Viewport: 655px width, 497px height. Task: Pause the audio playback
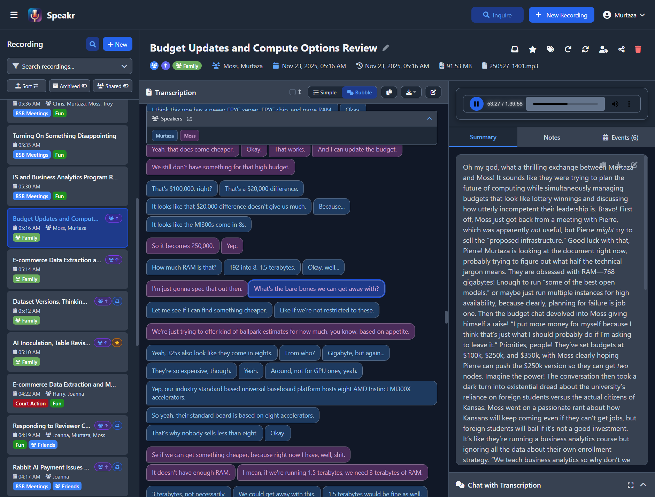pos(476,103)
